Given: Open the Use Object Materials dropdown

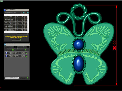Looking at the screenshot, I should click(x=22, y=34).
